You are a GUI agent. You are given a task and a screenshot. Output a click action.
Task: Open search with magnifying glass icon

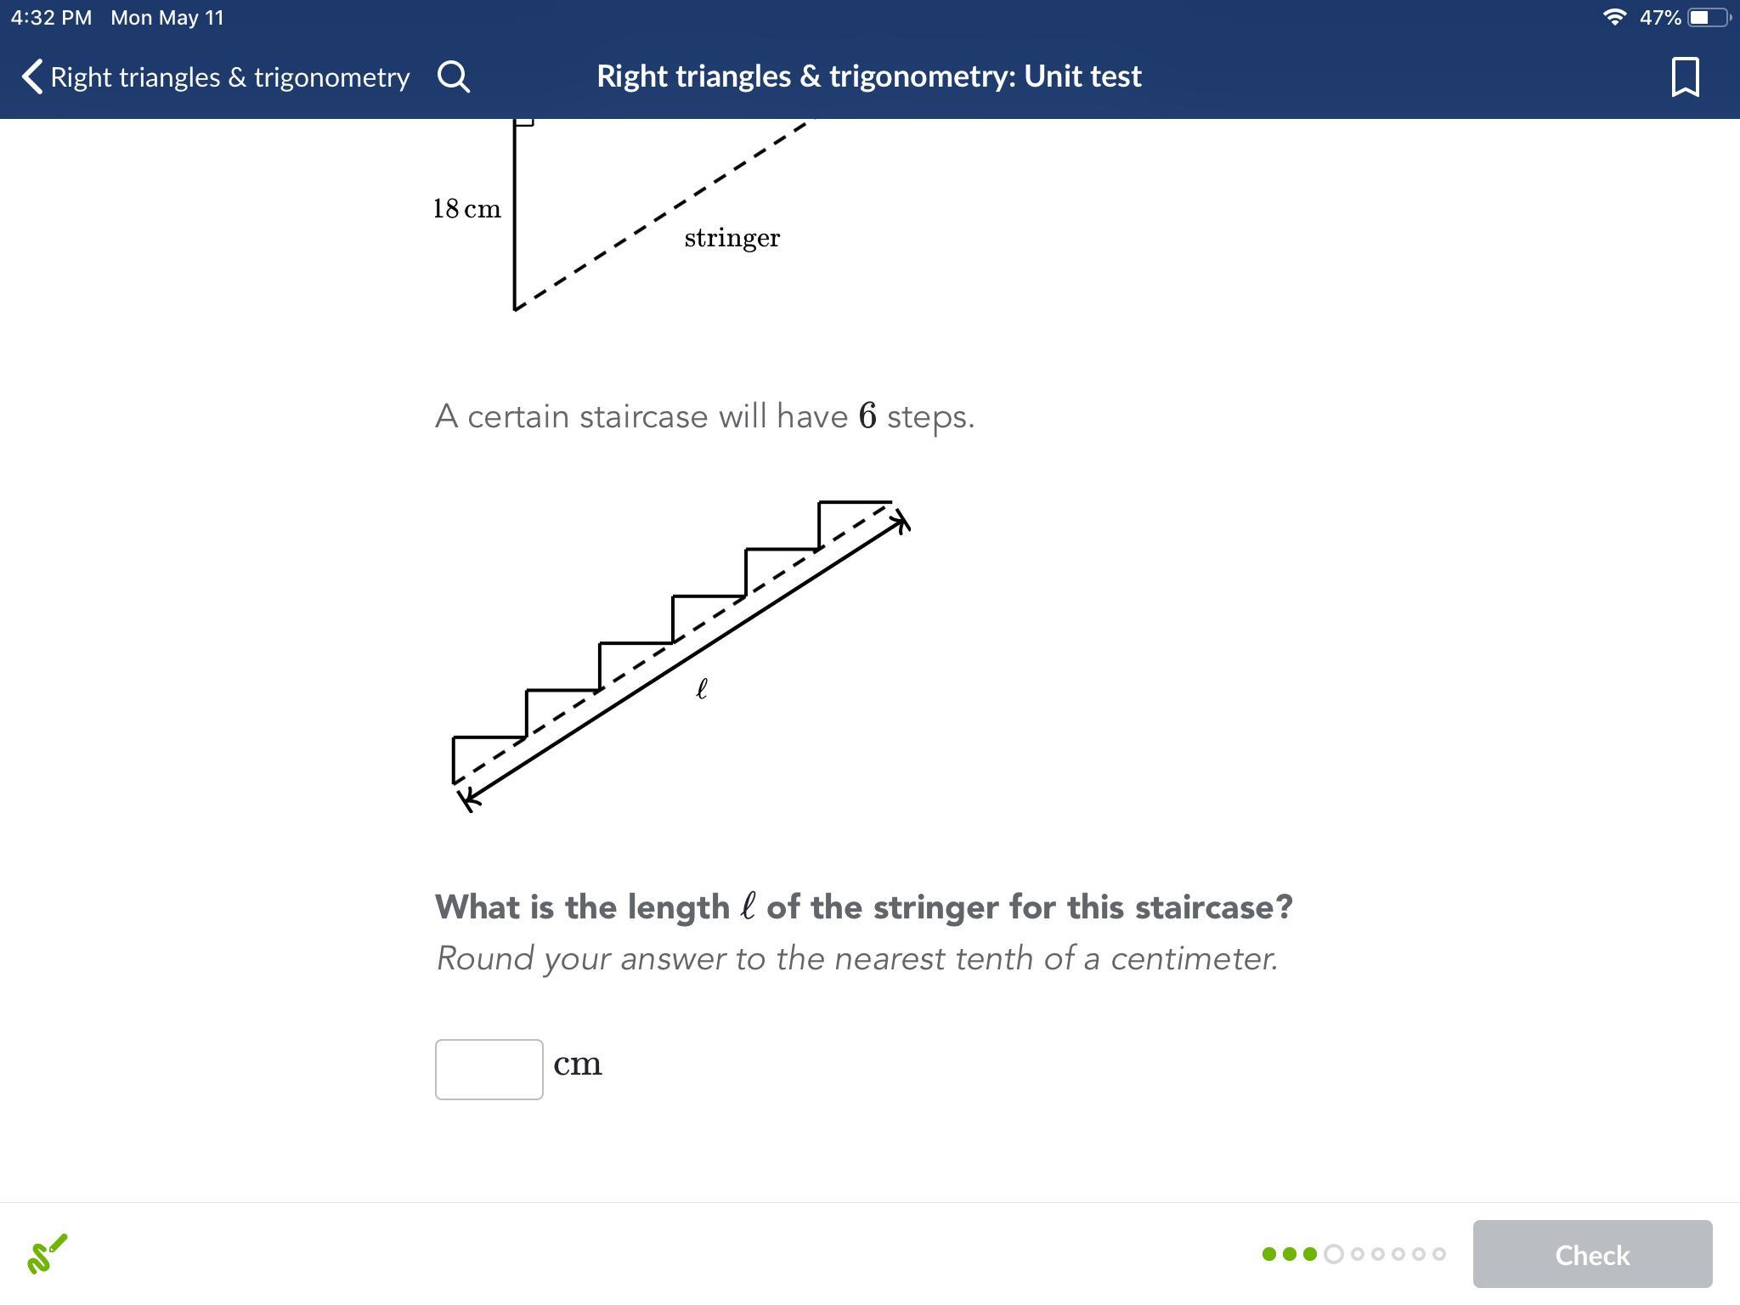[454, 76]
